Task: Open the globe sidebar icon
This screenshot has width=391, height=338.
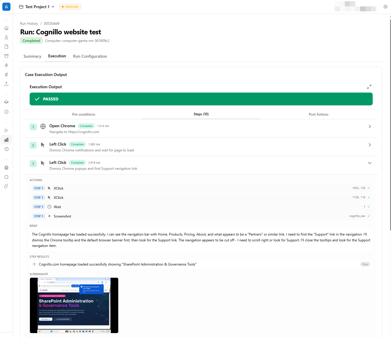Action: [x=6, y=168]
